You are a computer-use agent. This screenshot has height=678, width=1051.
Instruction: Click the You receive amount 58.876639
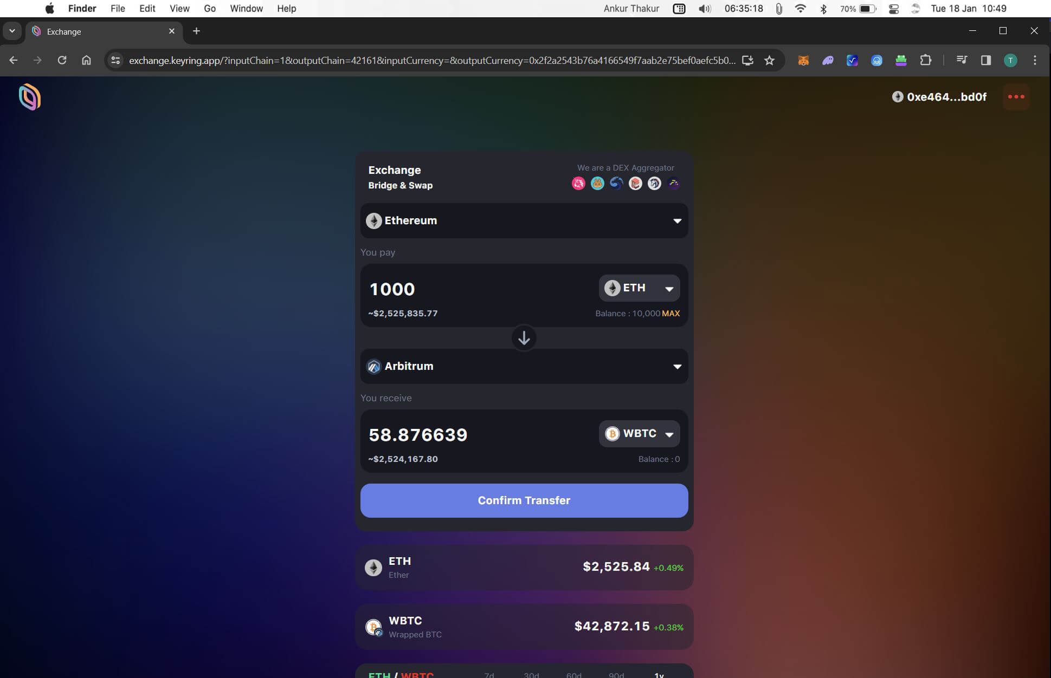tap(418, 435)
